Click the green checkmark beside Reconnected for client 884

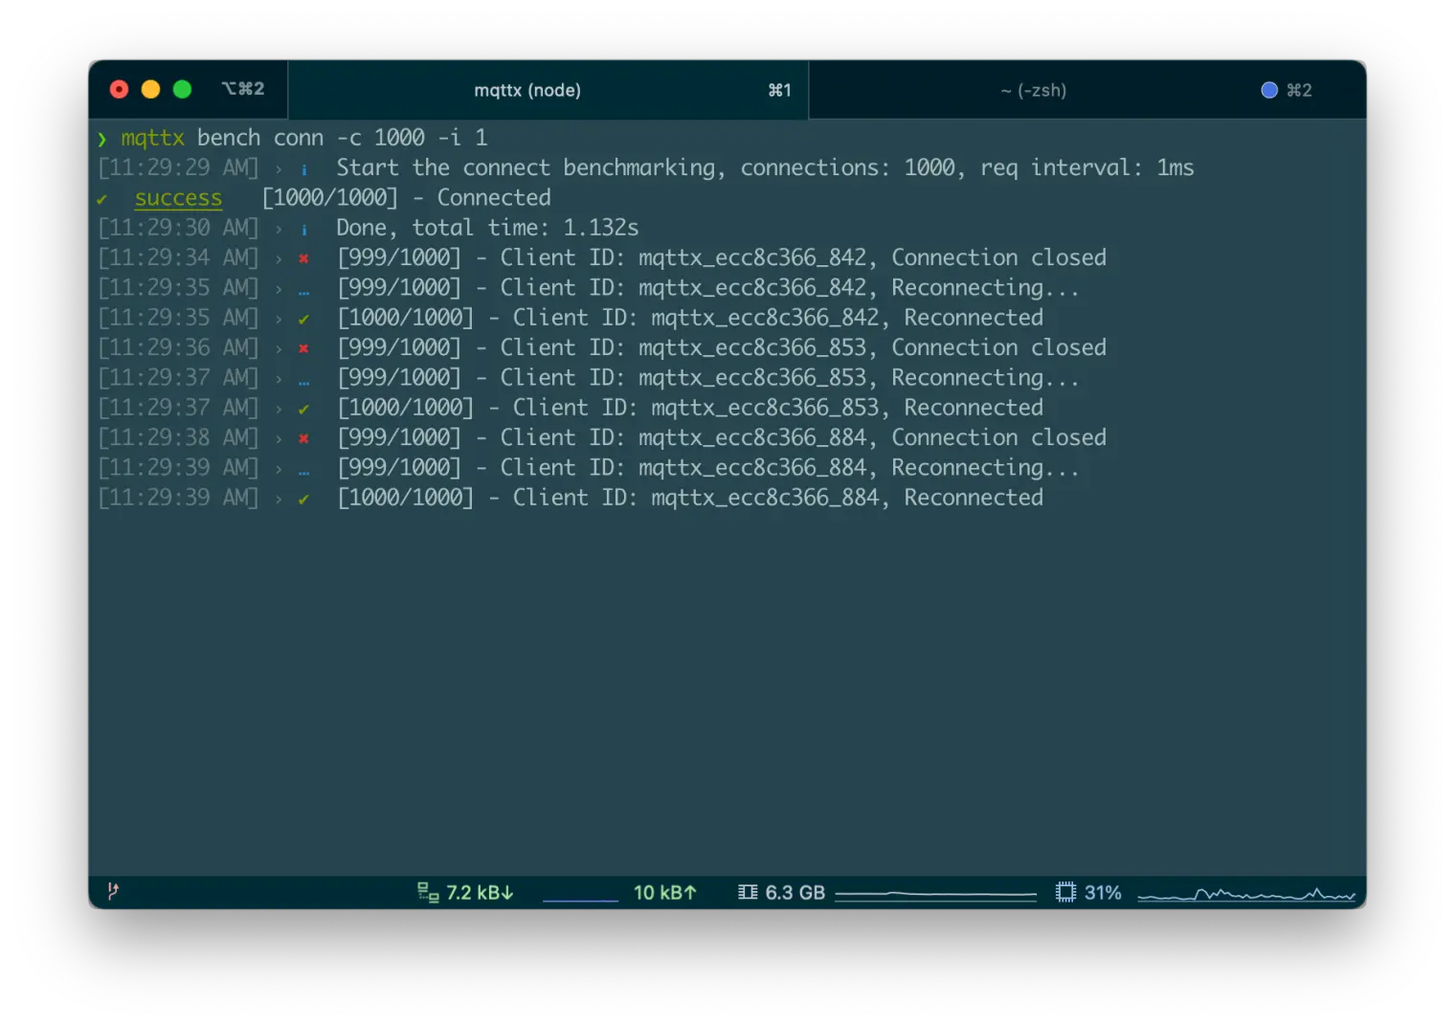tap(303, 498)
